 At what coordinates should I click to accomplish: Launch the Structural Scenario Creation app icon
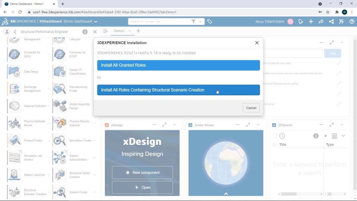15,192
